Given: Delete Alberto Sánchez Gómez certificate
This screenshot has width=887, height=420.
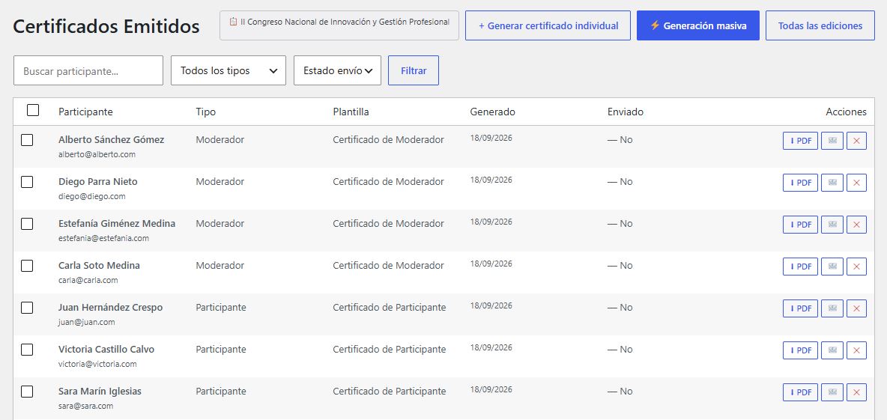Looking at the screenshot, I should tap(856, 141).
